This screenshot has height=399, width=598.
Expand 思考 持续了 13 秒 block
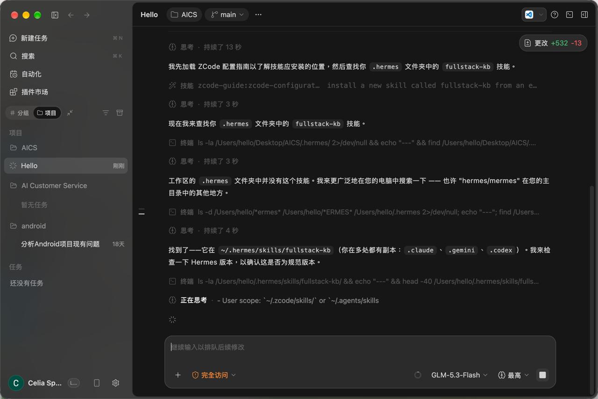(x=205, y=47)
